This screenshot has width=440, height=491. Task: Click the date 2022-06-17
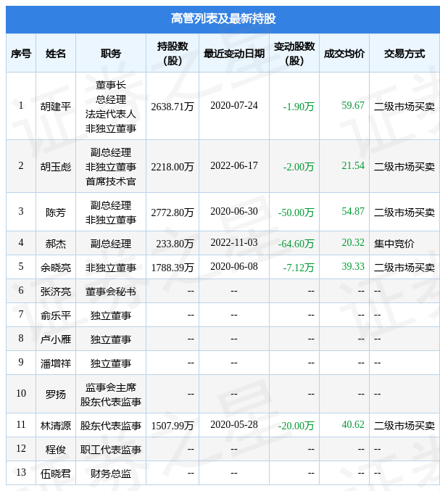234,165
